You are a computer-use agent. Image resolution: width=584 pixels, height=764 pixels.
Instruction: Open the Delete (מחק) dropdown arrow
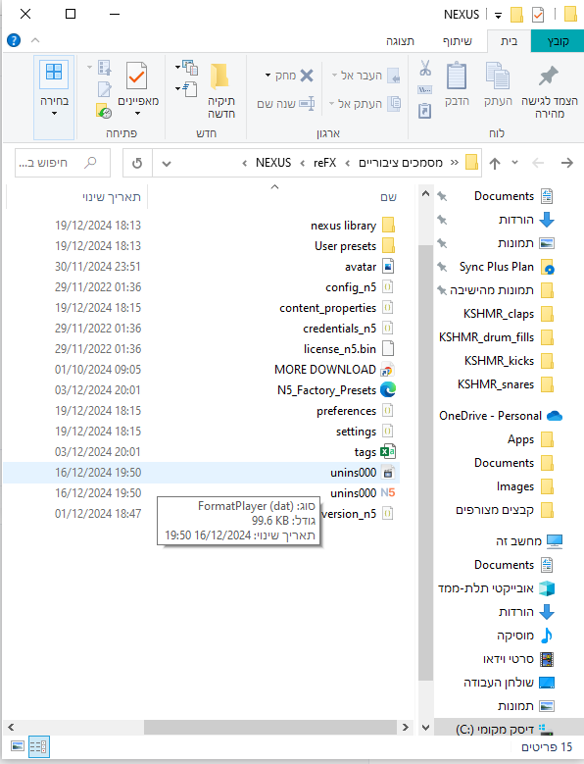coord(268,76)
